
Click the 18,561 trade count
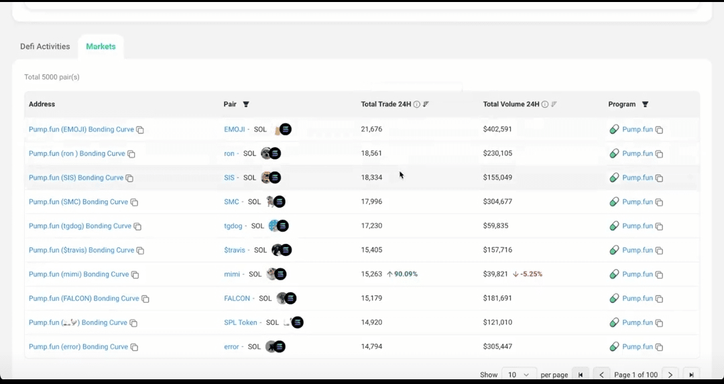371,153
